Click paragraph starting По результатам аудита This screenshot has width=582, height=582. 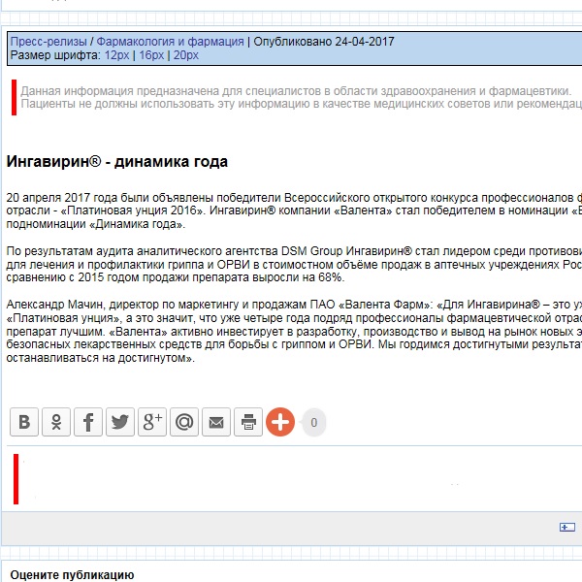coord(294,264)
